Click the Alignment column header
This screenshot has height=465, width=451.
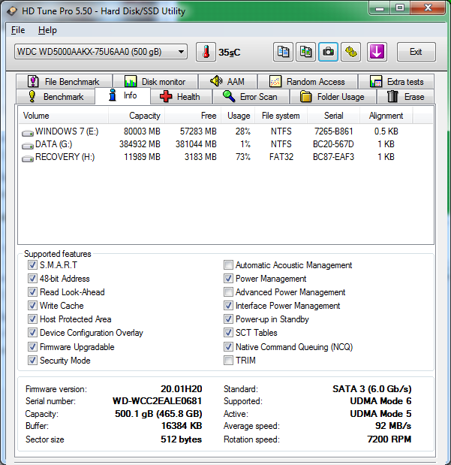tap(386, 116)
